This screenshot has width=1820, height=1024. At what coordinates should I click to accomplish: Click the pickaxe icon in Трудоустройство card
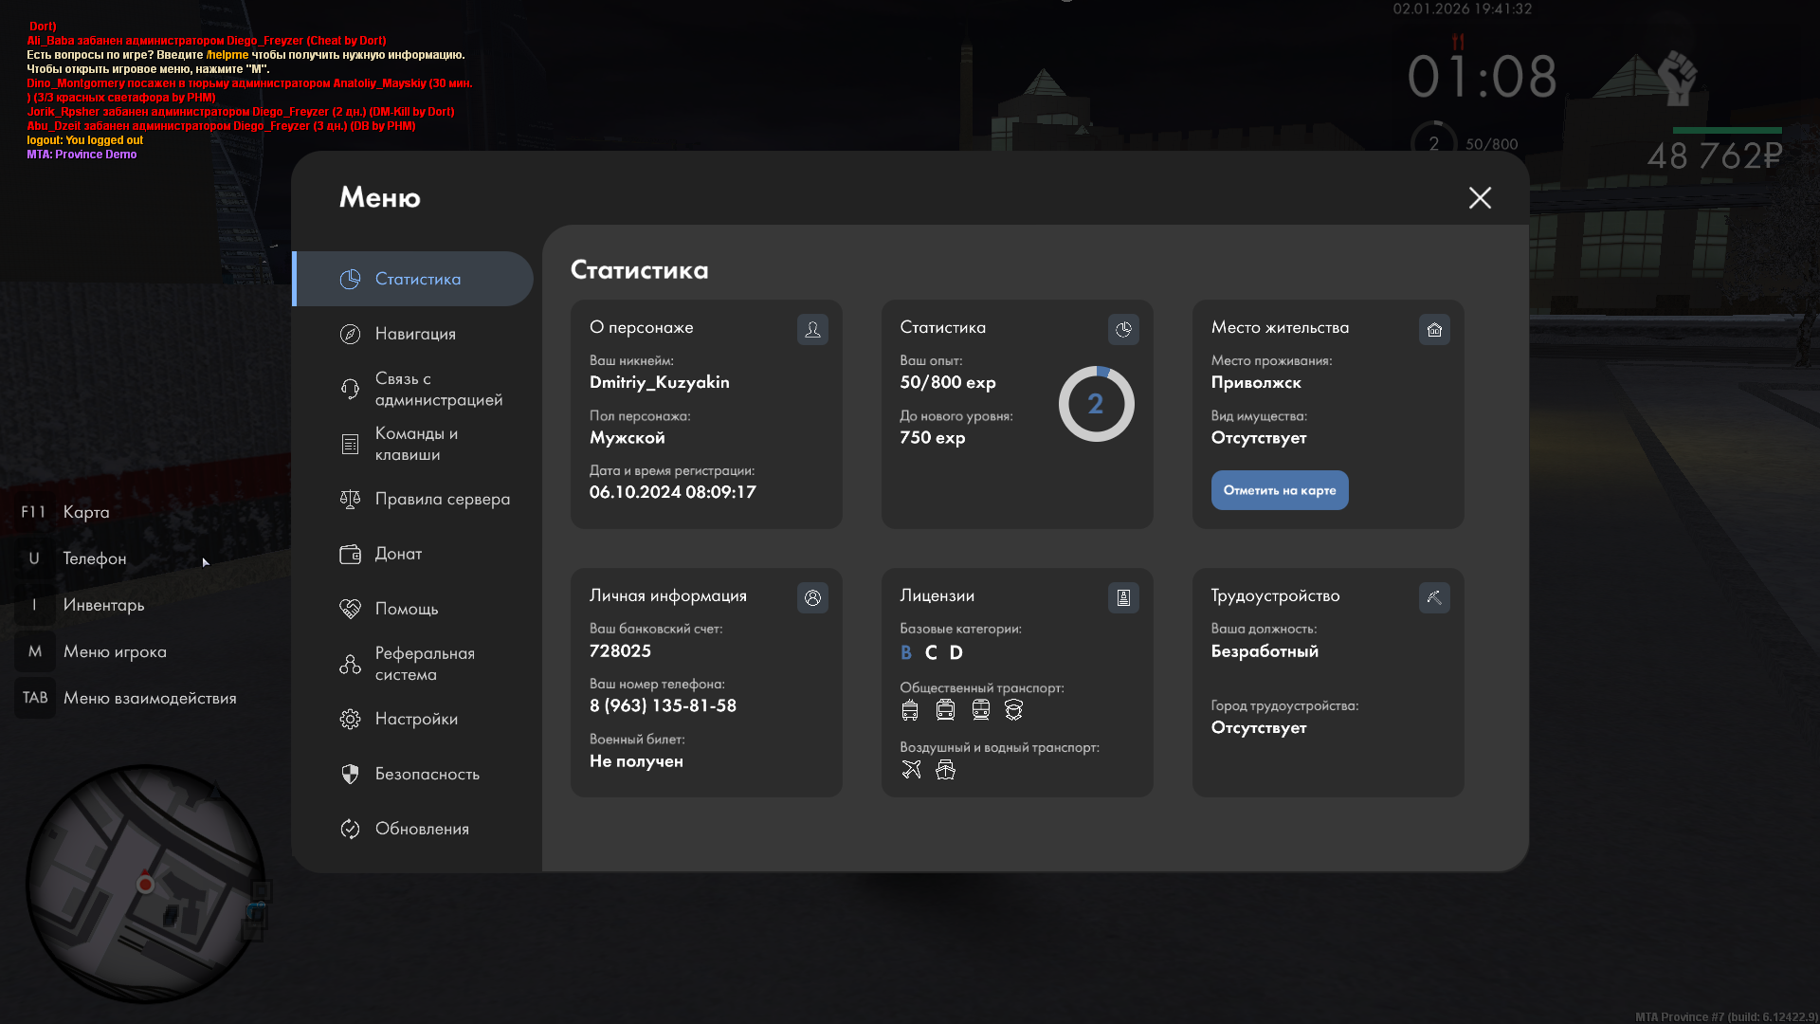(x=1434, y=597)
